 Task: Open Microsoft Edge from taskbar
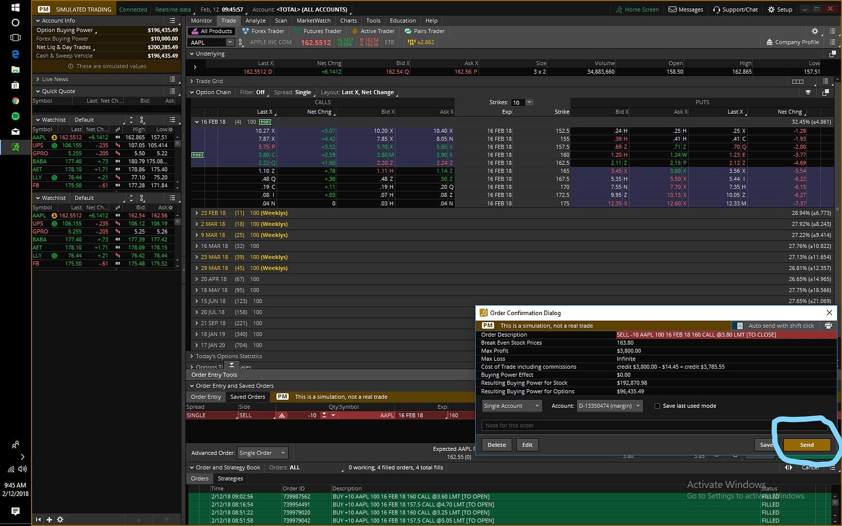pos(15,54)
